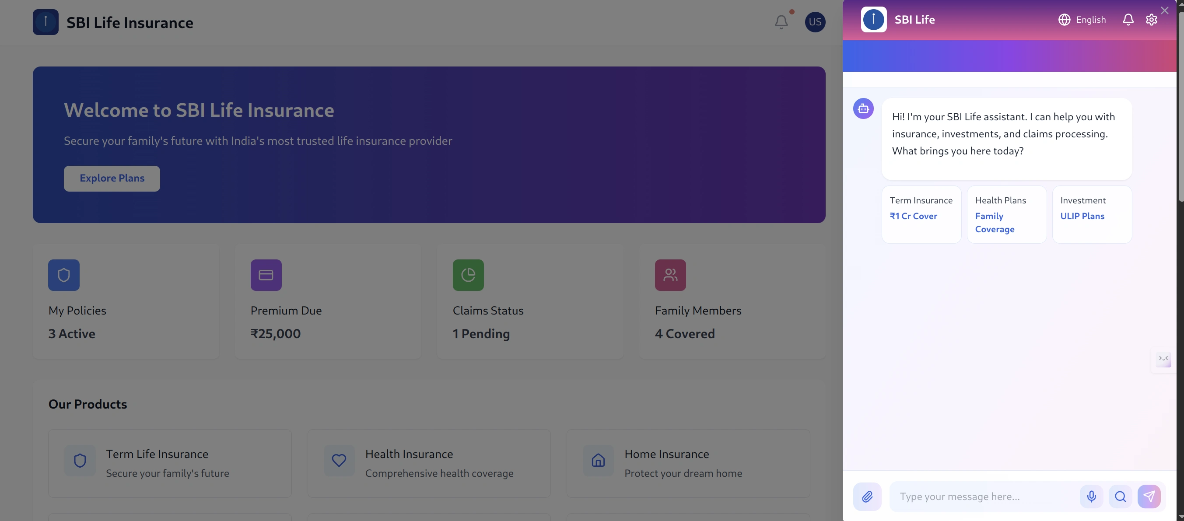Click the paperclip attachment icon
1184x521 pixels.
point(867,496)
